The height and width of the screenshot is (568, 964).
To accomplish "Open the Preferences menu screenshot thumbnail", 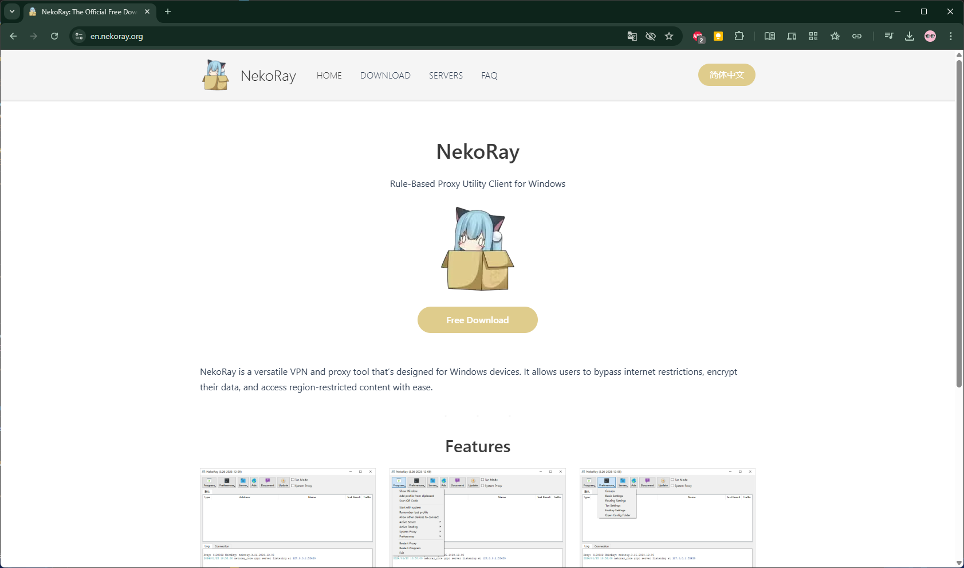I will click(x=667, y=518).
